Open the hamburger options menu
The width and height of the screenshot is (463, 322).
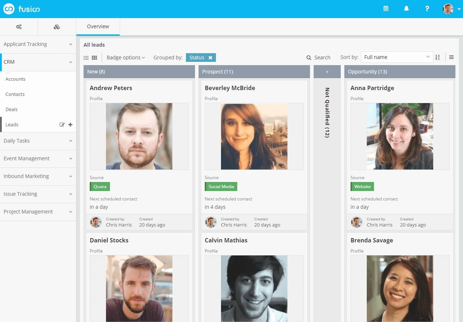click(451, 57)
